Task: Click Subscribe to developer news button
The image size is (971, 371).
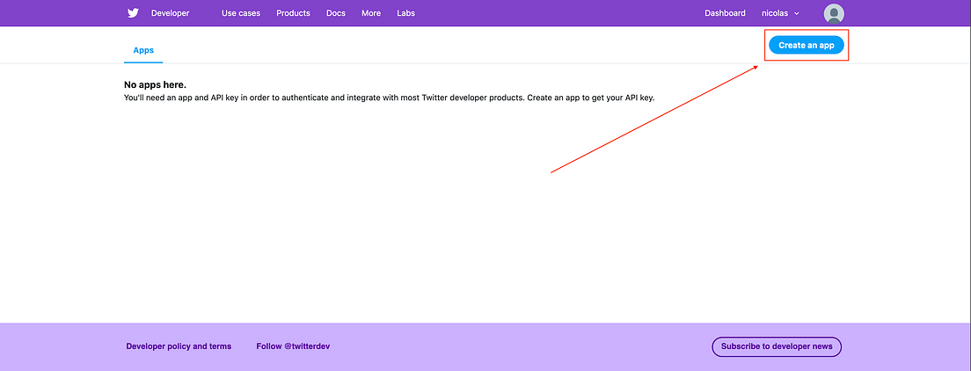Action: [777, 346]
